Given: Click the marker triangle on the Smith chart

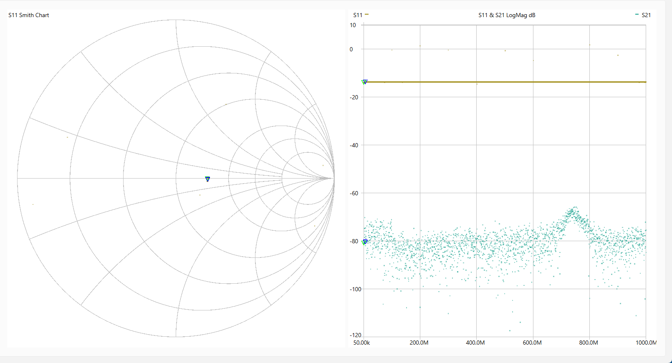Looking at the screenshot, I should click(x=207, y=179).
